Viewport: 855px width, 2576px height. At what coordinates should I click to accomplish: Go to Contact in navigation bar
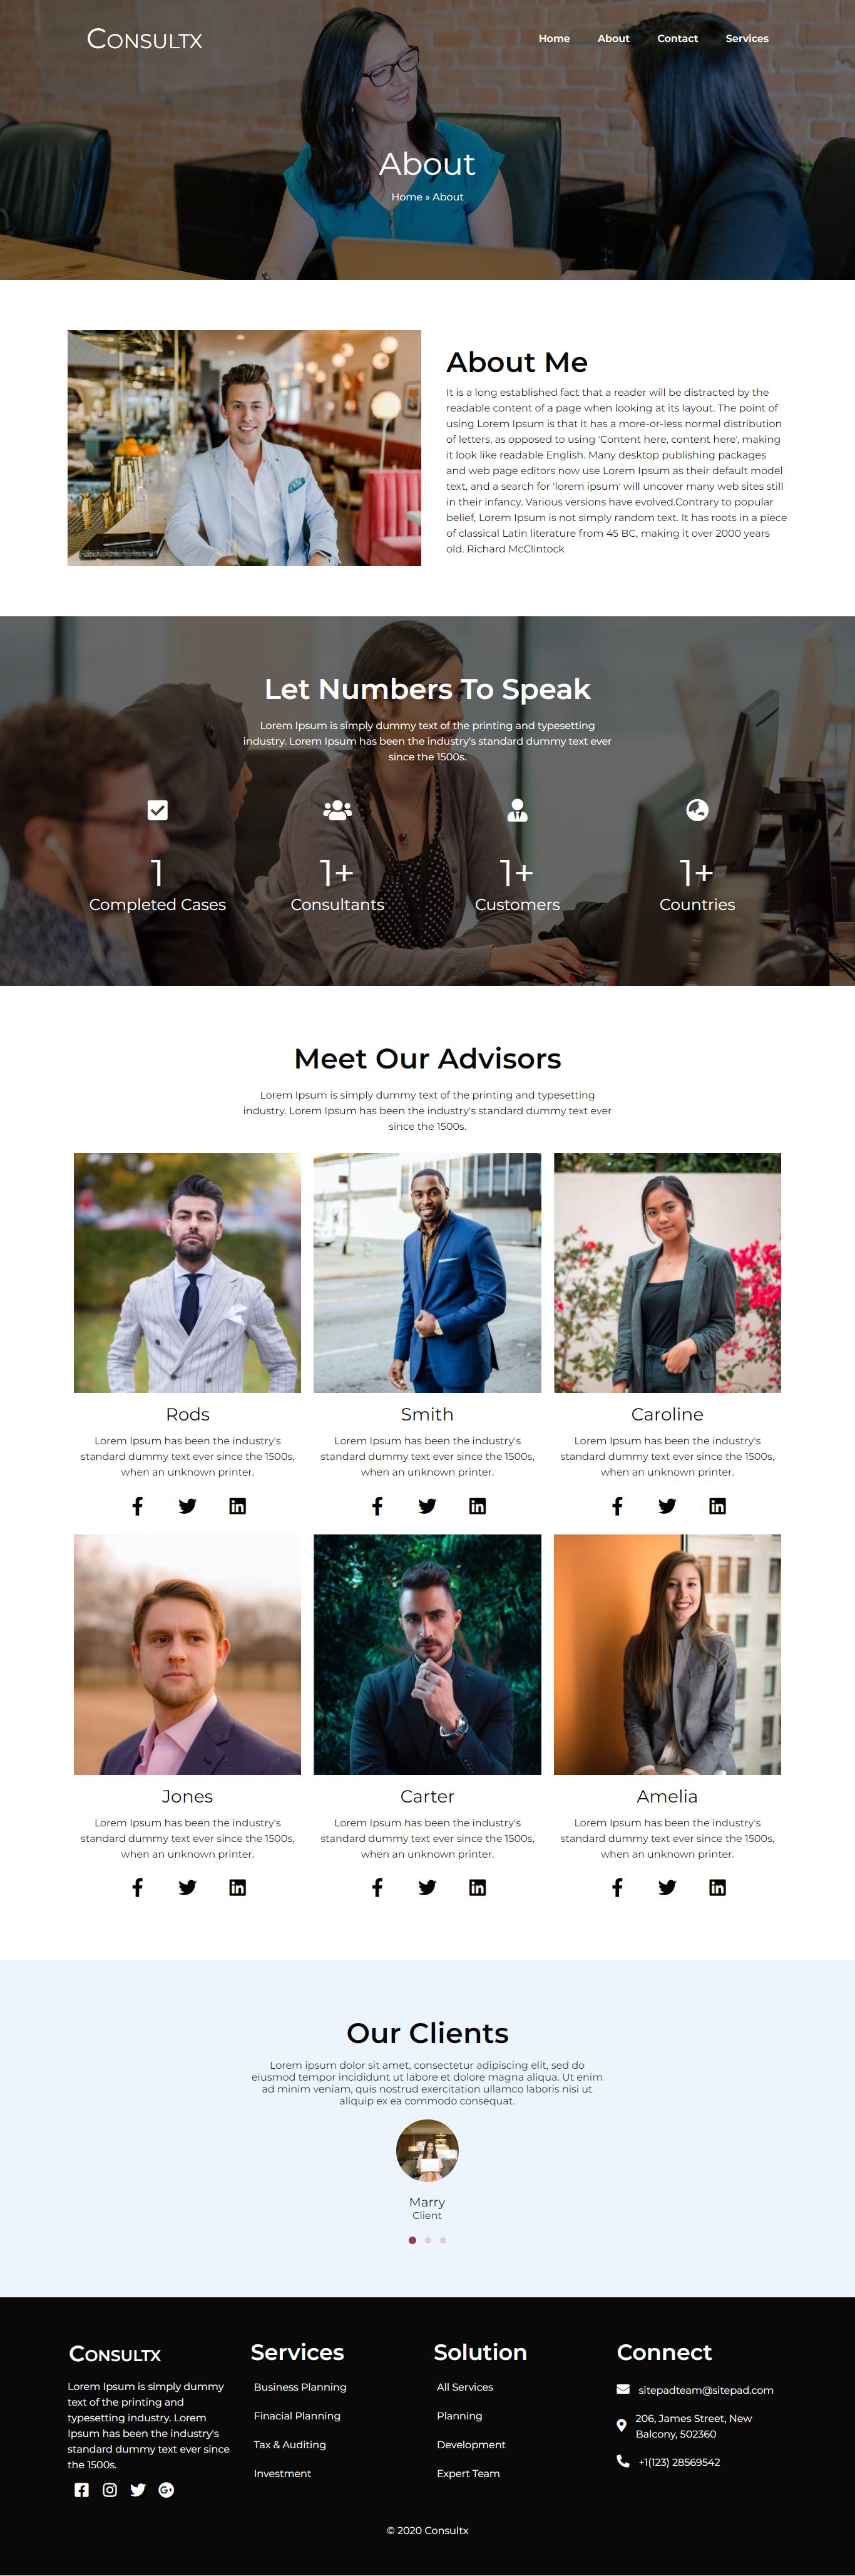coord(677,38)
